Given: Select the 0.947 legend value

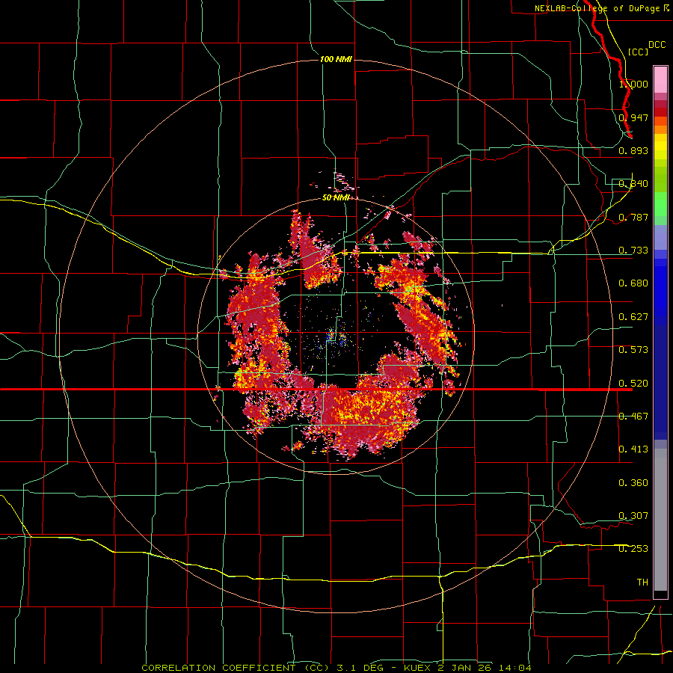Looking at the screenshot, I should click(633, 117).
